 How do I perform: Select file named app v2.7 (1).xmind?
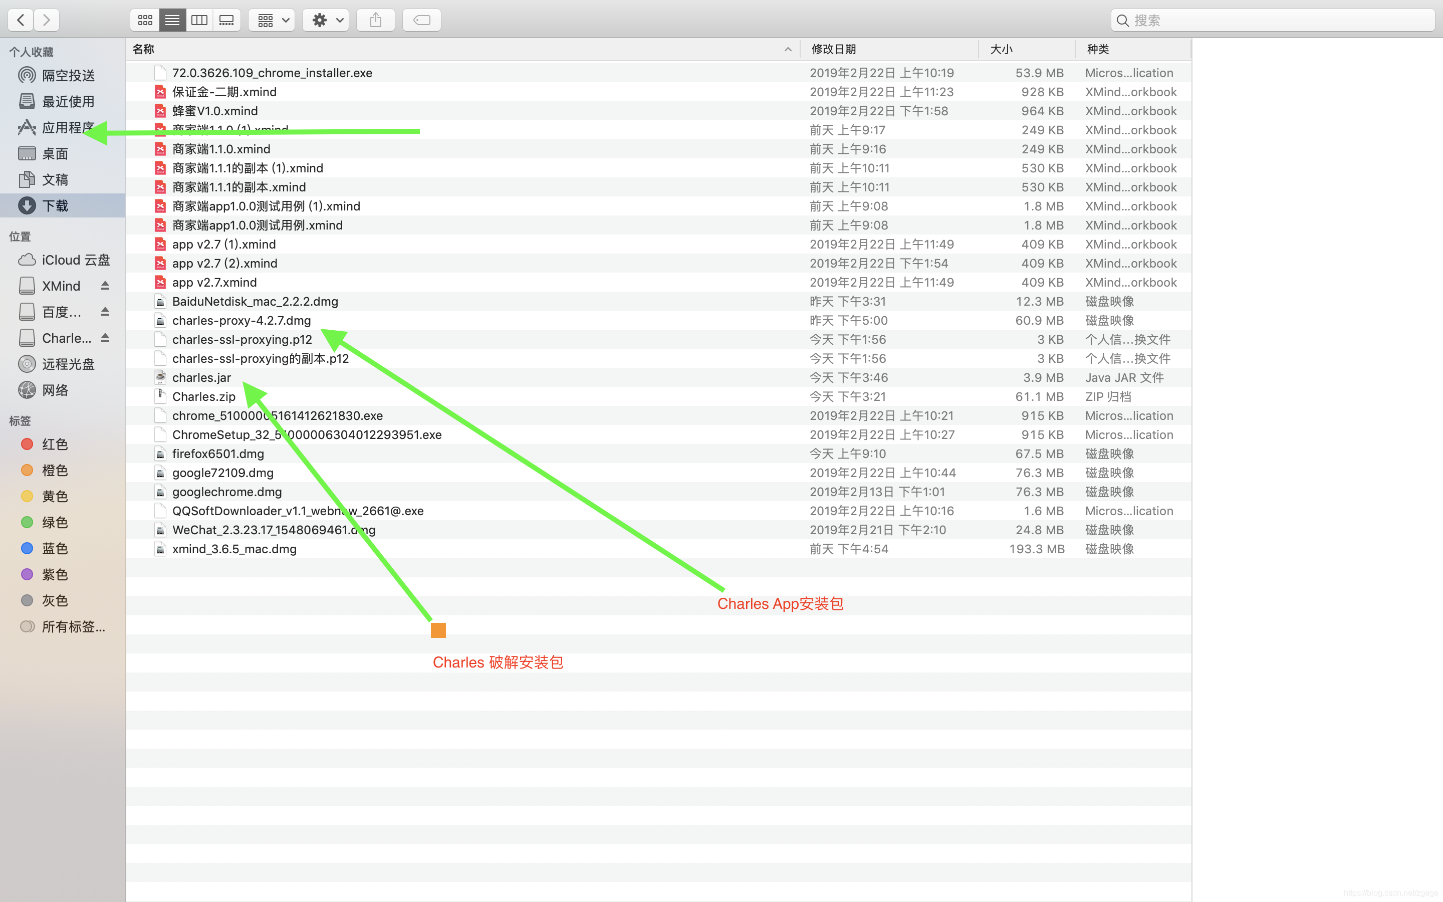click(x=224, y=245)
